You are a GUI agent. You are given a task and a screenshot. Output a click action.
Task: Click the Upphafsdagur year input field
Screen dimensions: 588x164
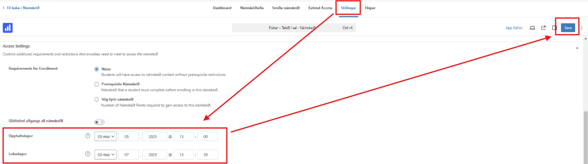pos(155,136)
